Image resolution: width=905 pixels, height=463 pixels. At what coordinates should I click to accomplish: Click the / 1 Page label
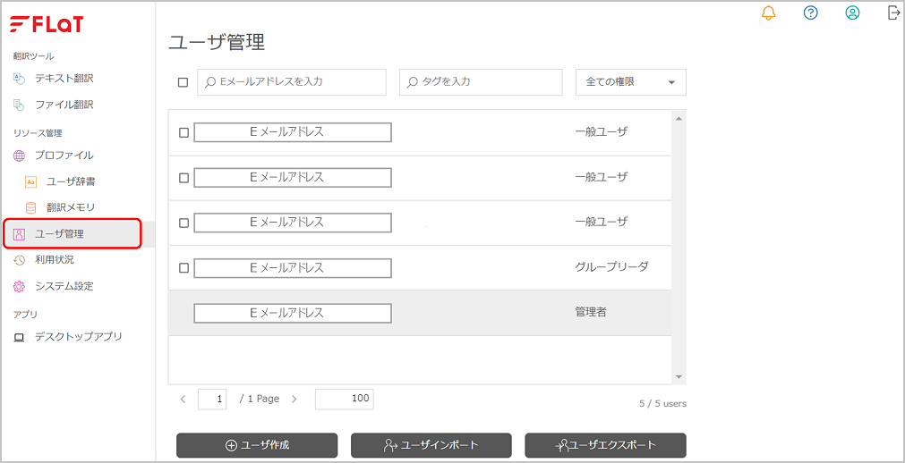click(260, 399)
